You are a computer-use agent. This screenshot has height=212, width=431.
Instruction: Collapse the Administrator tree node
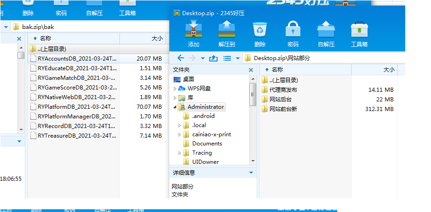tap(175, 107)
